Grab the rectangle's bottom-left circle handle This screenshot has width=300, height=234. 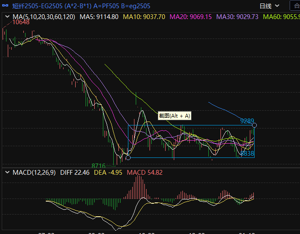pos(128,157)
